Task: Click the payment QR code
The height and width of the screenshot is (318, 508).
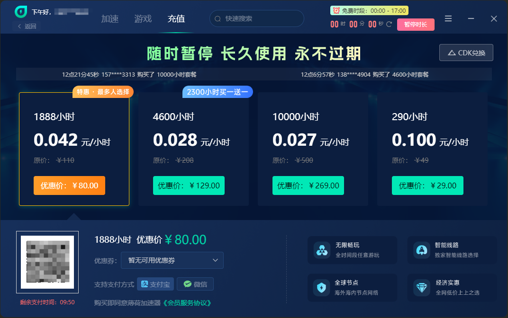Action: coord(47,262)
